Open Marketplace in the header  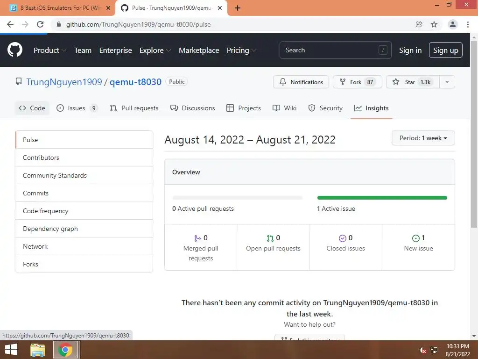[x=199, y=50]
